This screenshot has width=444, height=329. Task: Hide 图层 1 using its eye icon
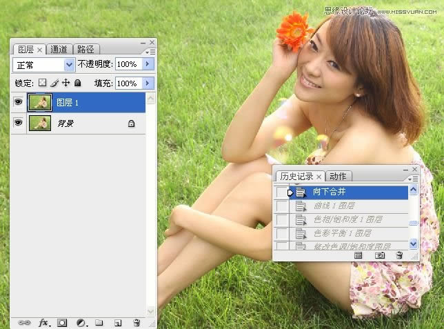18,103
